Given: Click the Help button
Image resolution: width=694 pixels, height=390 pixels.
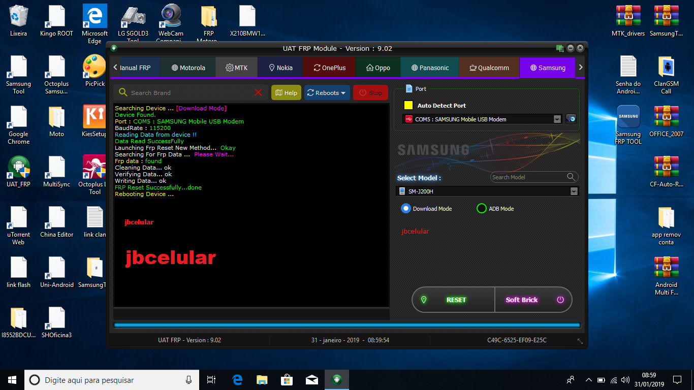Looking at the screenshot, I should (x=287, y=92).
